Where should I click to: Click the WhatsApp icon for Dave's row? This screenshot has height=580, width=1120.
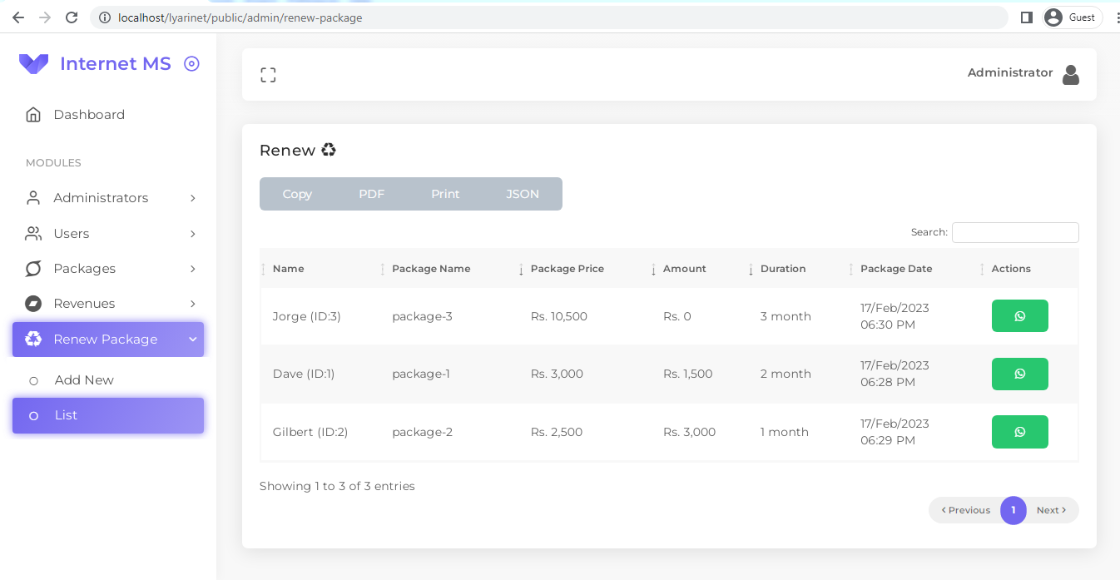tap(1019, 374)
